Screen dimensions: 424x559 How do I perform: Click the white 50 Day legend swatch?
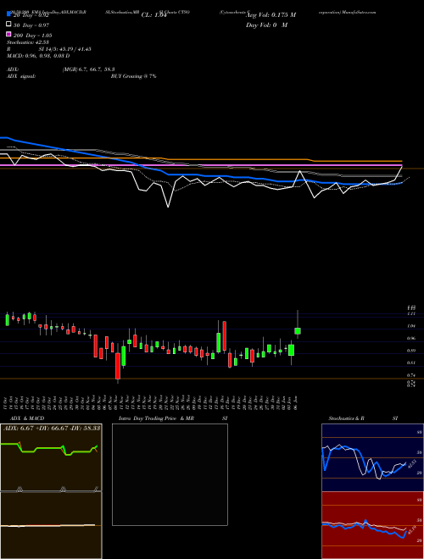(8, 25)
